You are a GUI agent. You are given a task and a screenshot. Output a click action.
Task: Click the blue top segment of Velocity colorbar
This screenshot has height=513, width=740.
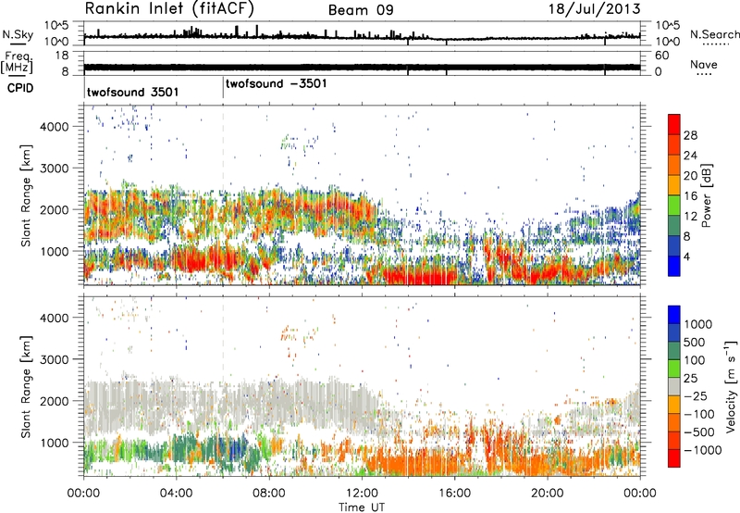point(674,315)
